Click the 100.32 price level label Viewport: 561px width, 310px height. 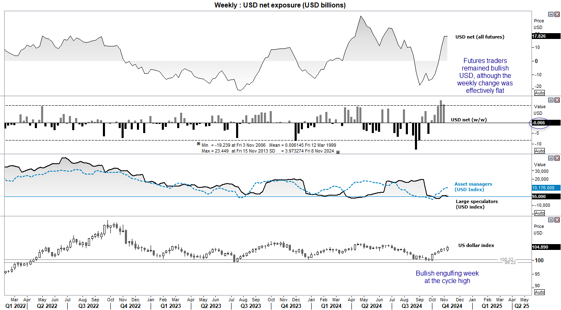(507, 259)
